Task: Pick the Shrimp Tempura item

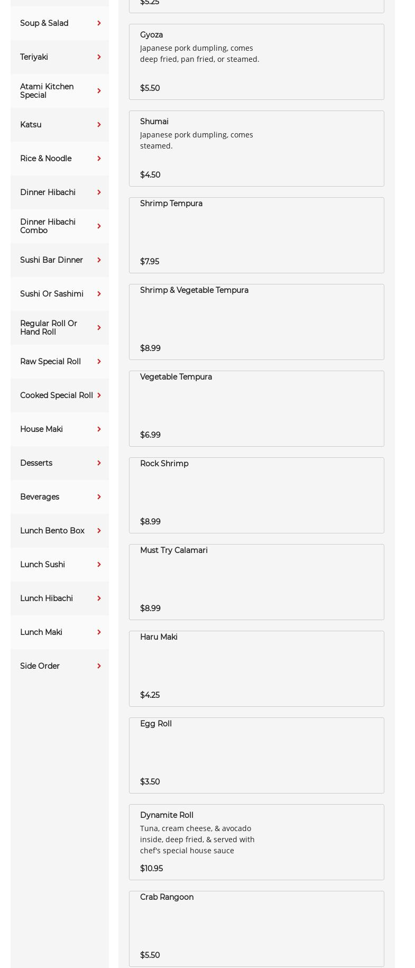Action: (x=256, y=235)
